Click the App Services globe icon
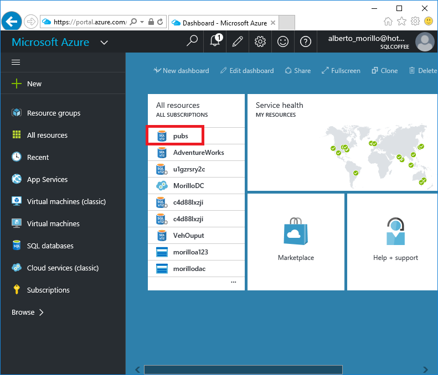438x375 pixels. [x=17, y=179]
